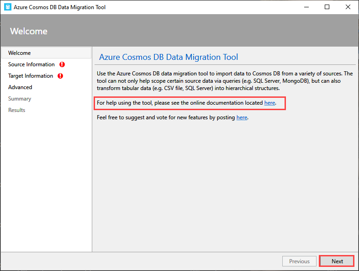Click the red error icon beside Source Information

[62, 64]
